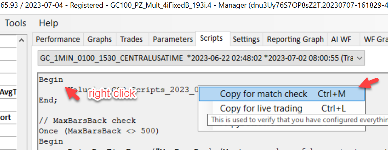Choose Copy for match check
The width and height of the screenshot is (388, 150).
tap(282, 94)
